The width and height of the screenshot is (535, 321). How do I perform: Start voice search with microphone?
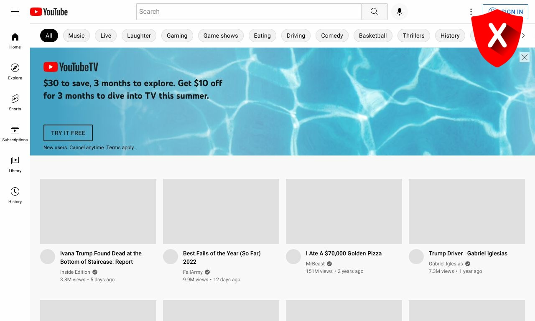click(399, 12)
